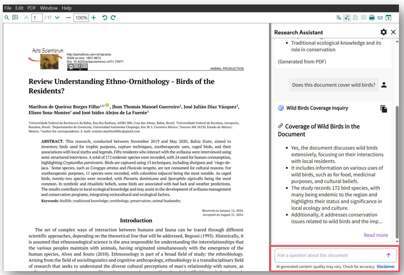Open the PDF menu

click(x=32, y=8)
